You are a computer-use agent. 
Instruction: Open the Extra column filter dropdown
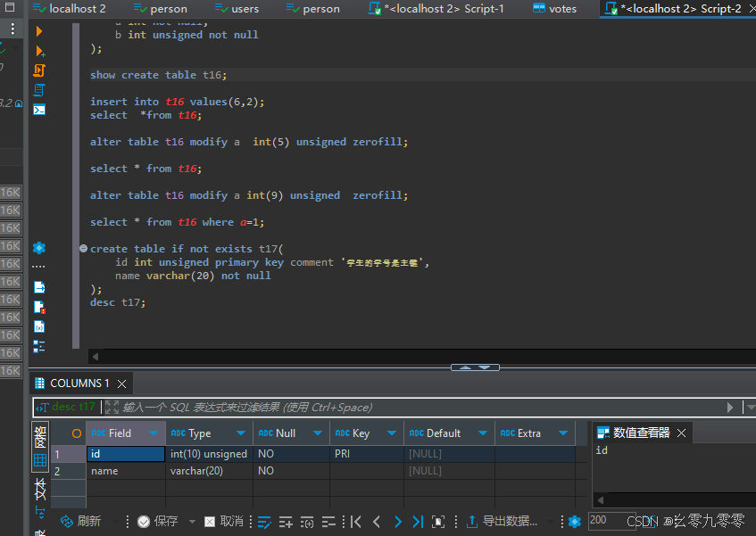562,433
